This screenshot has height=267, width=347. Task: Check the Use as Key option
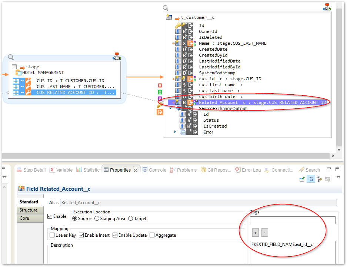pyautogui.click(x=52, y=235)
